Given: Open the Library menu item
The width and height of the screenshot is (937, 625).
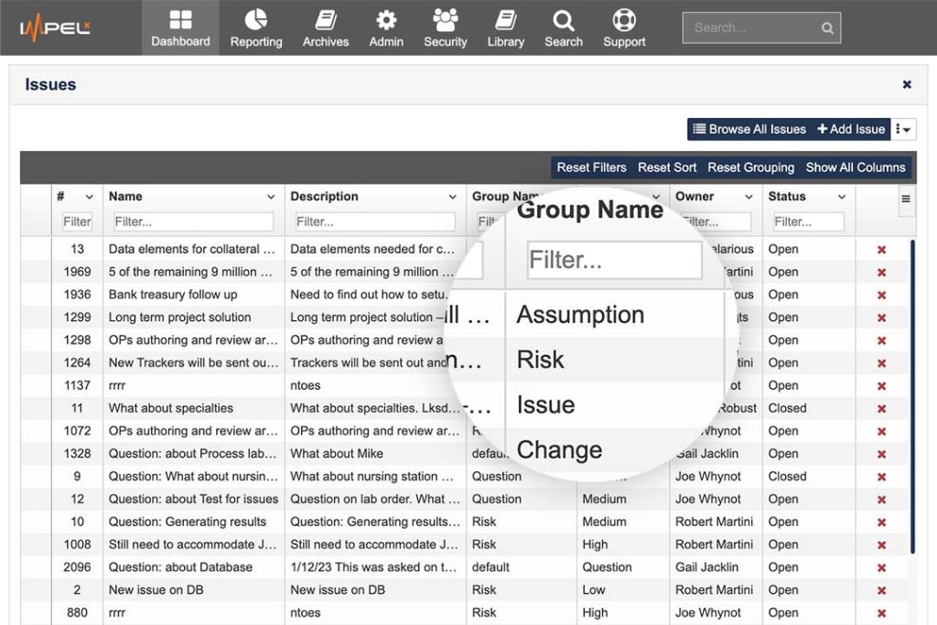Looking at the screenshot, I should point(505,27).
